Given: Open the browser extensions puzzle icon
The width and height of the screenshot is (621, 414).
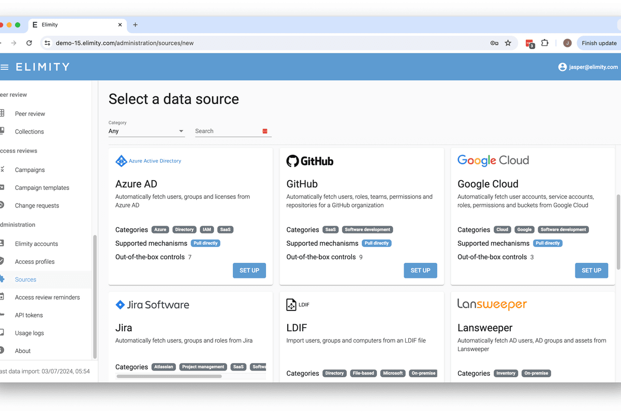Looking at the screenshot, I should click(x=545, y=43).
